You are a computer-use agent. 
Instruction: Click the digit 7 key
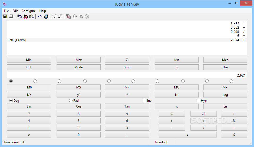(x=29, y=114)
